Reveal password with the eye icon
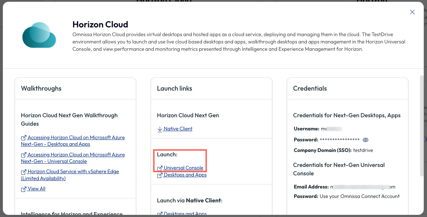Image resolution: width=427 pixels, height=217 pixels. (x=365, y=140)
